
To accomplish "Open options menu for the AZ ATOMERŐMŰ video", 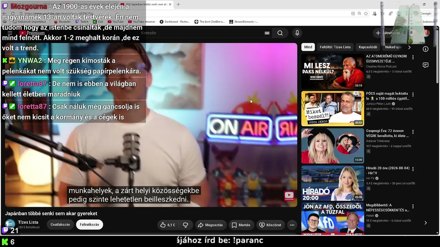I will pyautogui.click(x=413, y=57).
